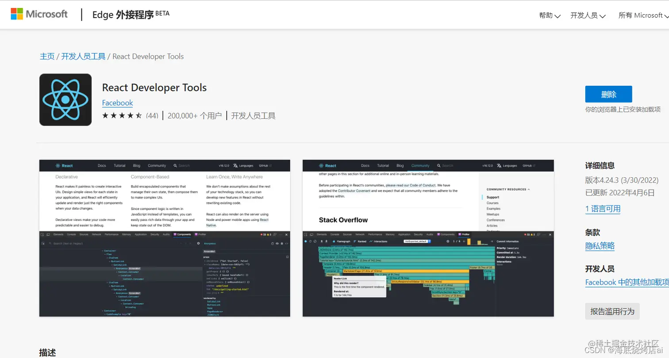
Task: Click the 详细信息 heading
Action: pyautogui.click(x=600, y=166)
